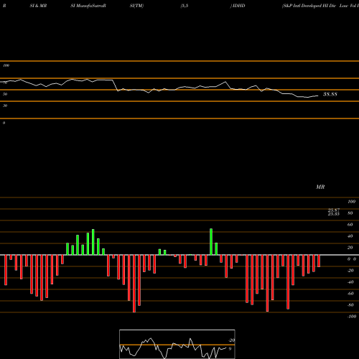Click the 20 label on MR axis
This screenshot has width=359, height=359.
click(350, 248)
